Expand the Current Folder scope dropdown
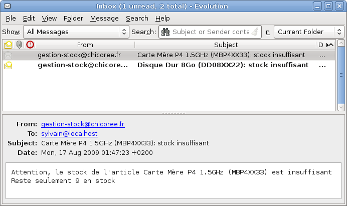The image size is (347, 206). (x=309, y=32)
